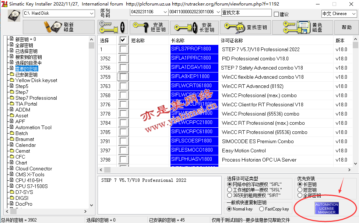Click the Simatic Key Installer title icon

4,4
